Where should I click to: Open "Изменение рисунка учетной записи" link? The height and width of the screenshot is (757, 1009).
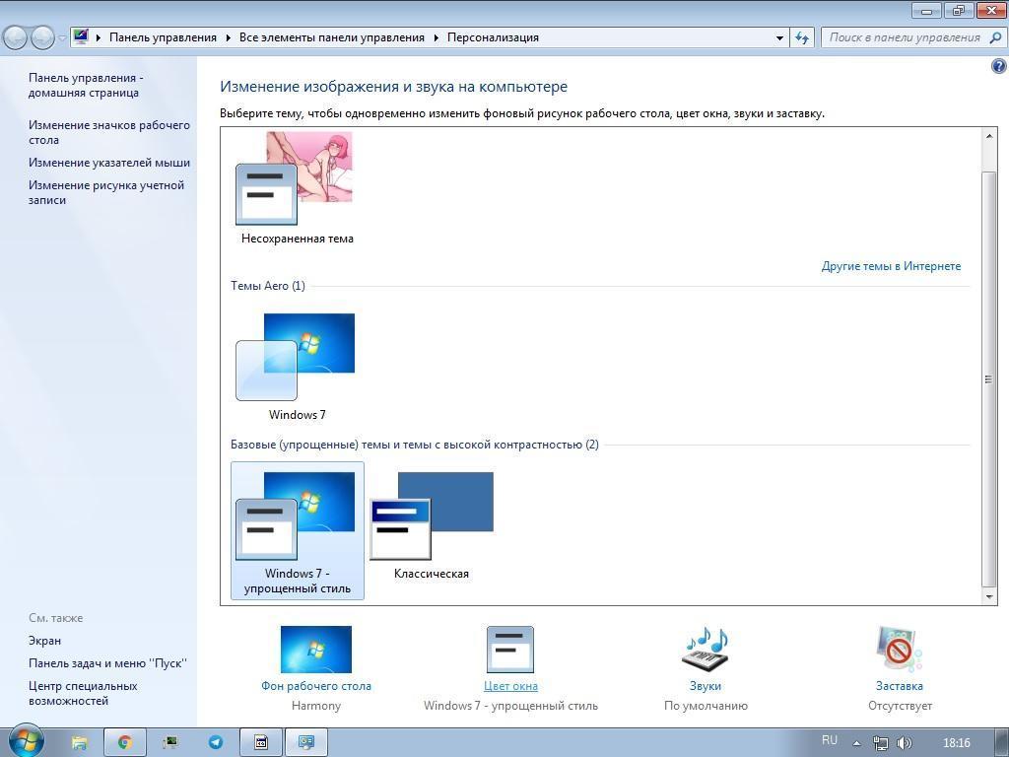point(106,192)
